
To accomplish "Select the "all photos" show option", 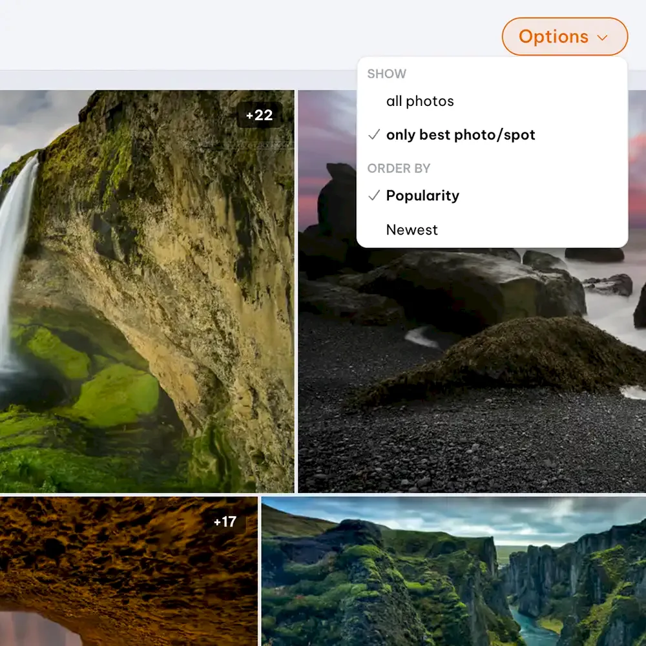I will pyautogui.click(x=420, y=101).
